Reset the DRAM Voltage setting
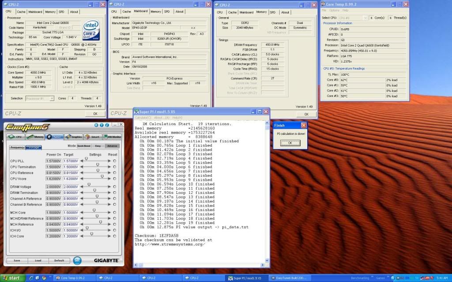 (114, 187)
